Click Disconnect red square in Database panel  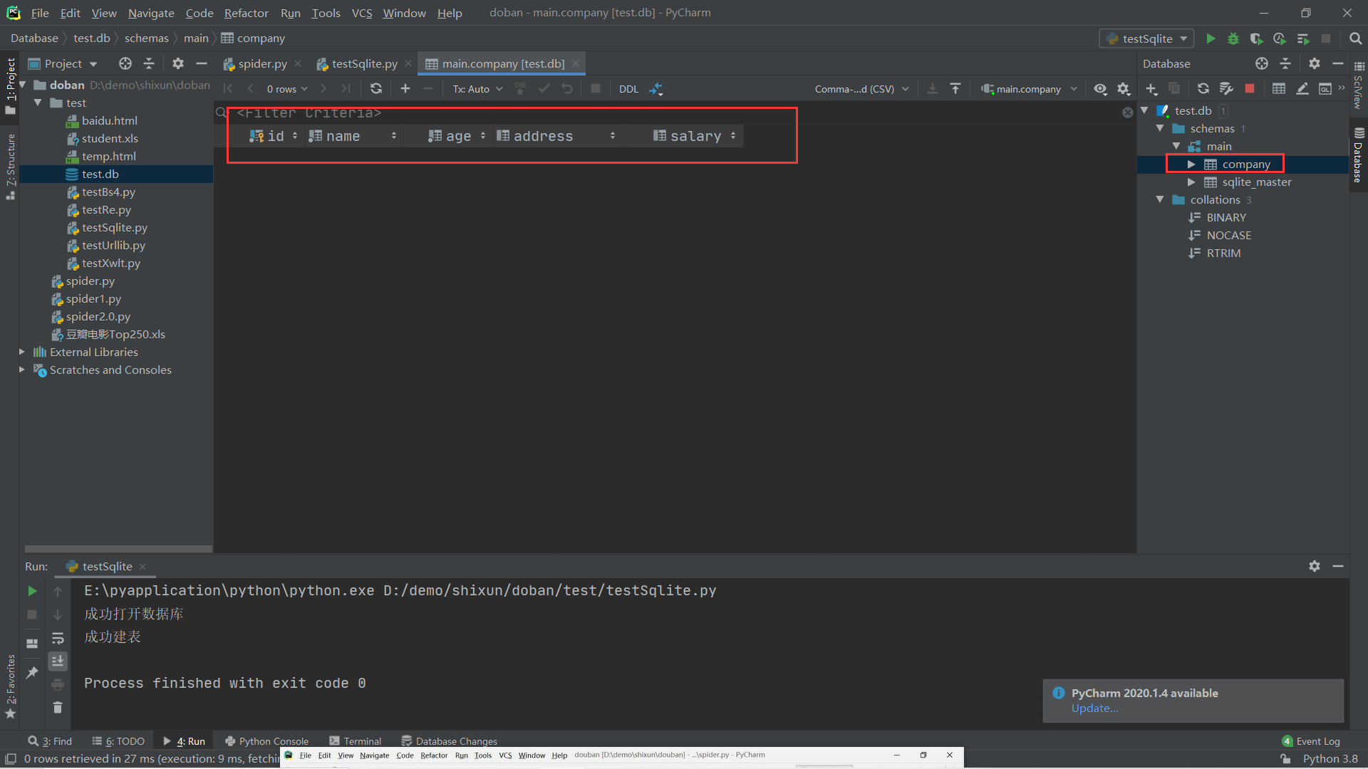1250,88
